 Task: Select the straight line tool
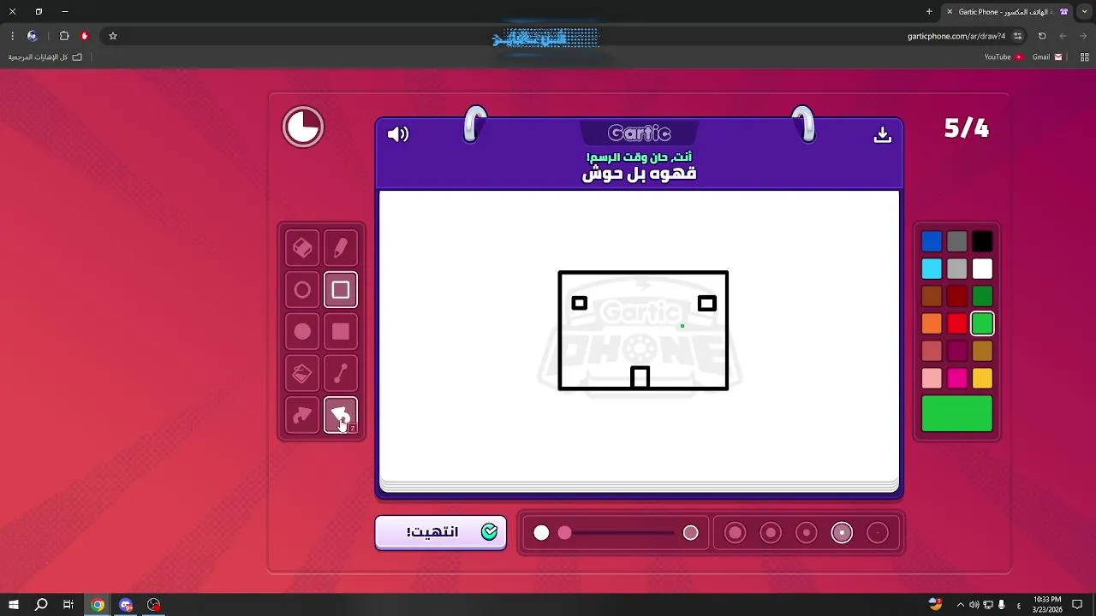pyautogui.click(x=341, y=374)
